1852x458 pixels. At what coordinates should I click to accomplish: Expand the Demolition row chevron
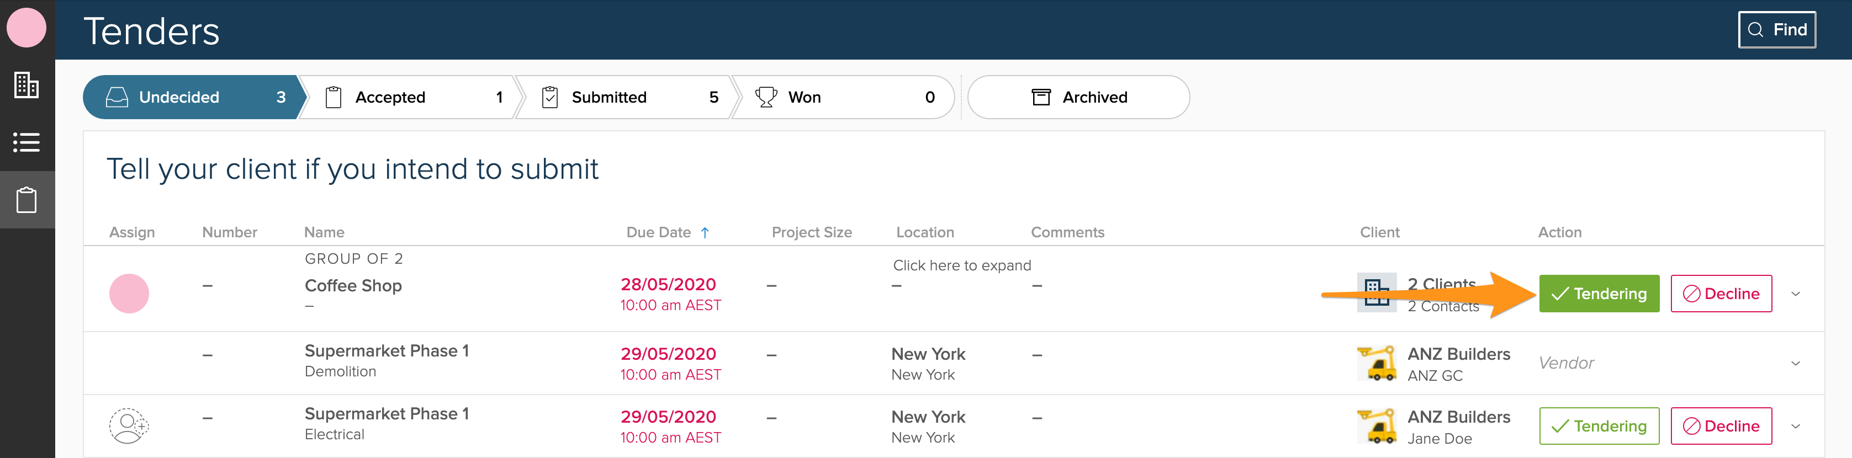(1795, 363)
